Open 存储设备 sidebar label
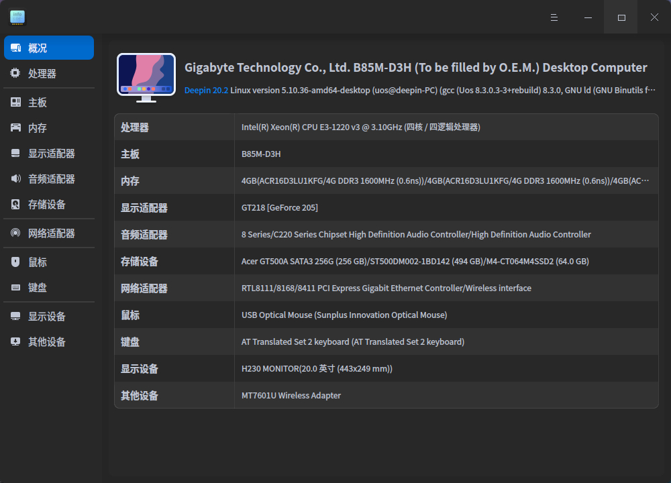Screen dimensions: 671x483 (x=47, y=205)
